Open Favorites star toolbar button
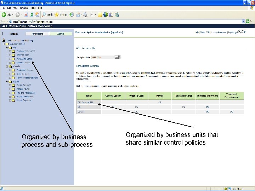Viewport: 255px width, 191px height. point(61,15)
